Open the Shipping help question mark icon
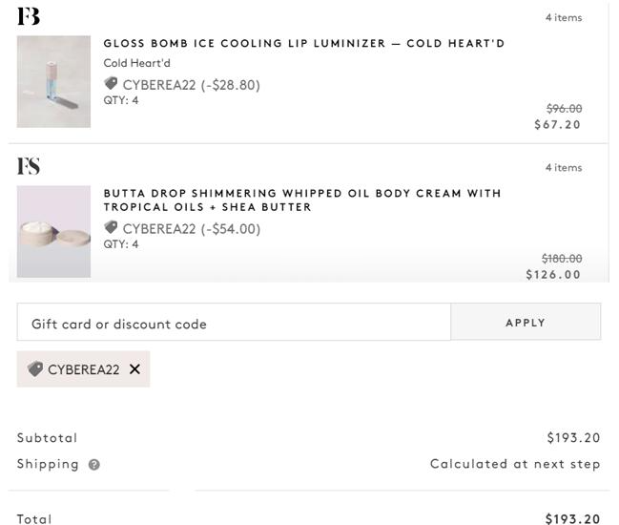This screenshot has height=525, width=619. click(x=94, y=465)
